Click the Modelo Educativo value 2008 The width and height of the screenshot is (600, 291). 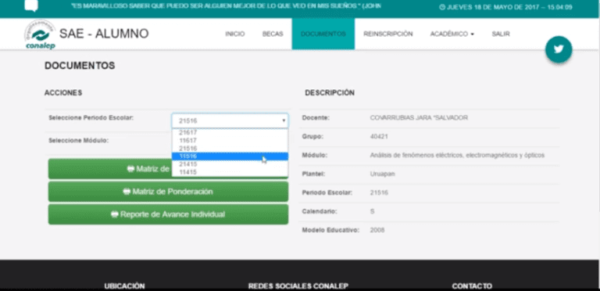point(377,230)
